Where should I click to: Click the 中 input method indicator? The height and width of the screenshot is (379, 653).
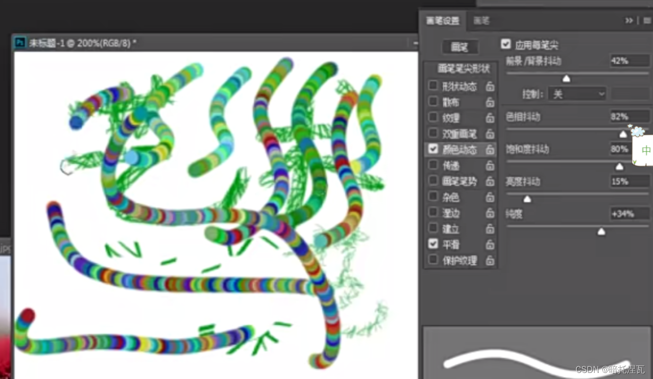pos(646,150)
